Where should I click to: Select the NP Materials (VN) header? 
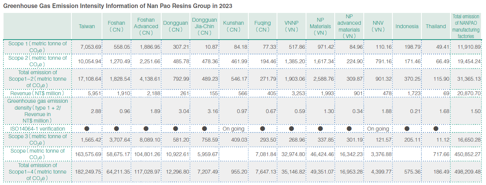coord(320,26)
